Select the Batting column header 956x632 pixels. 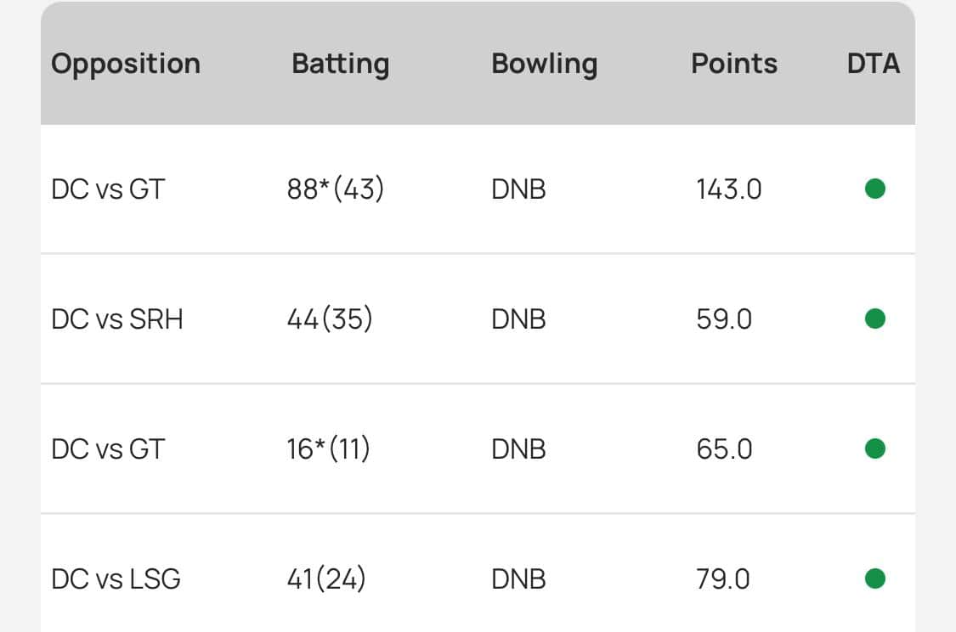(x=340, y=65)
